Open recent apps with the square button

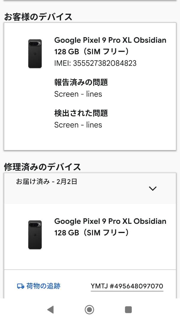[x=128, y=310]
